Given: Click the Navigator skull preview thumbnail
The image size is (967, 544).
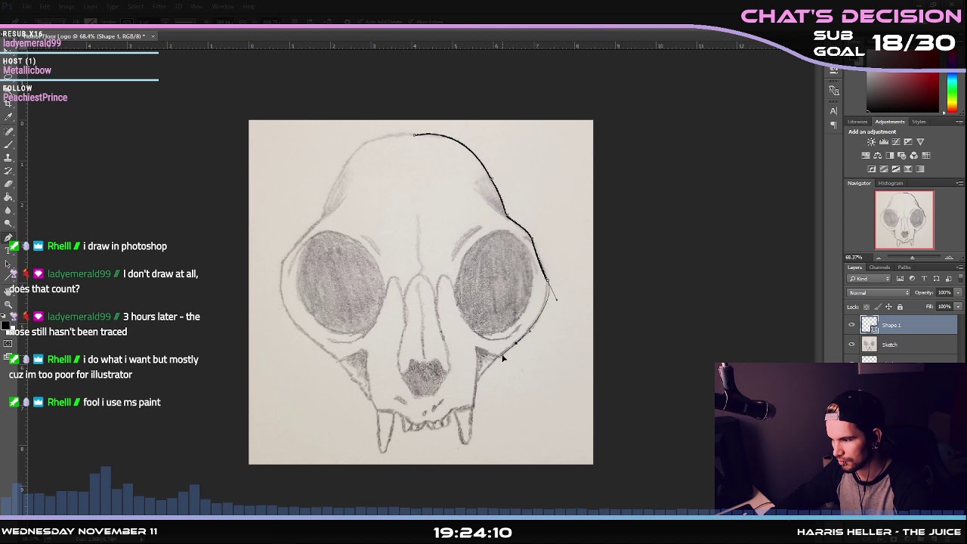Looking at the screenshot, I should pos(904,220).
